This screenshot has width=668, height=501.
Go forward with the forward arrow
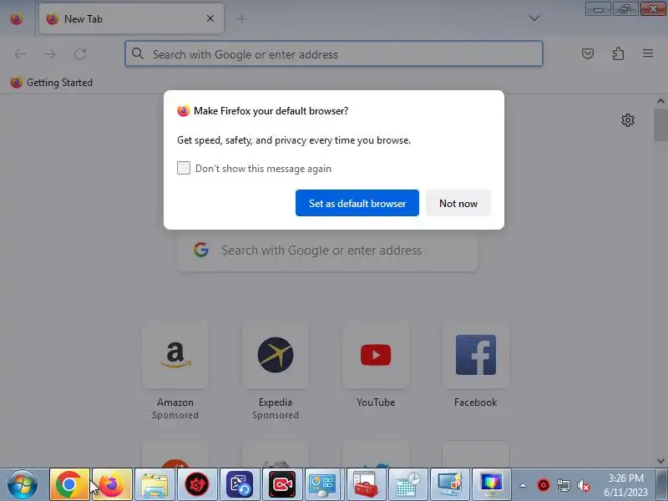coord(50,54)
